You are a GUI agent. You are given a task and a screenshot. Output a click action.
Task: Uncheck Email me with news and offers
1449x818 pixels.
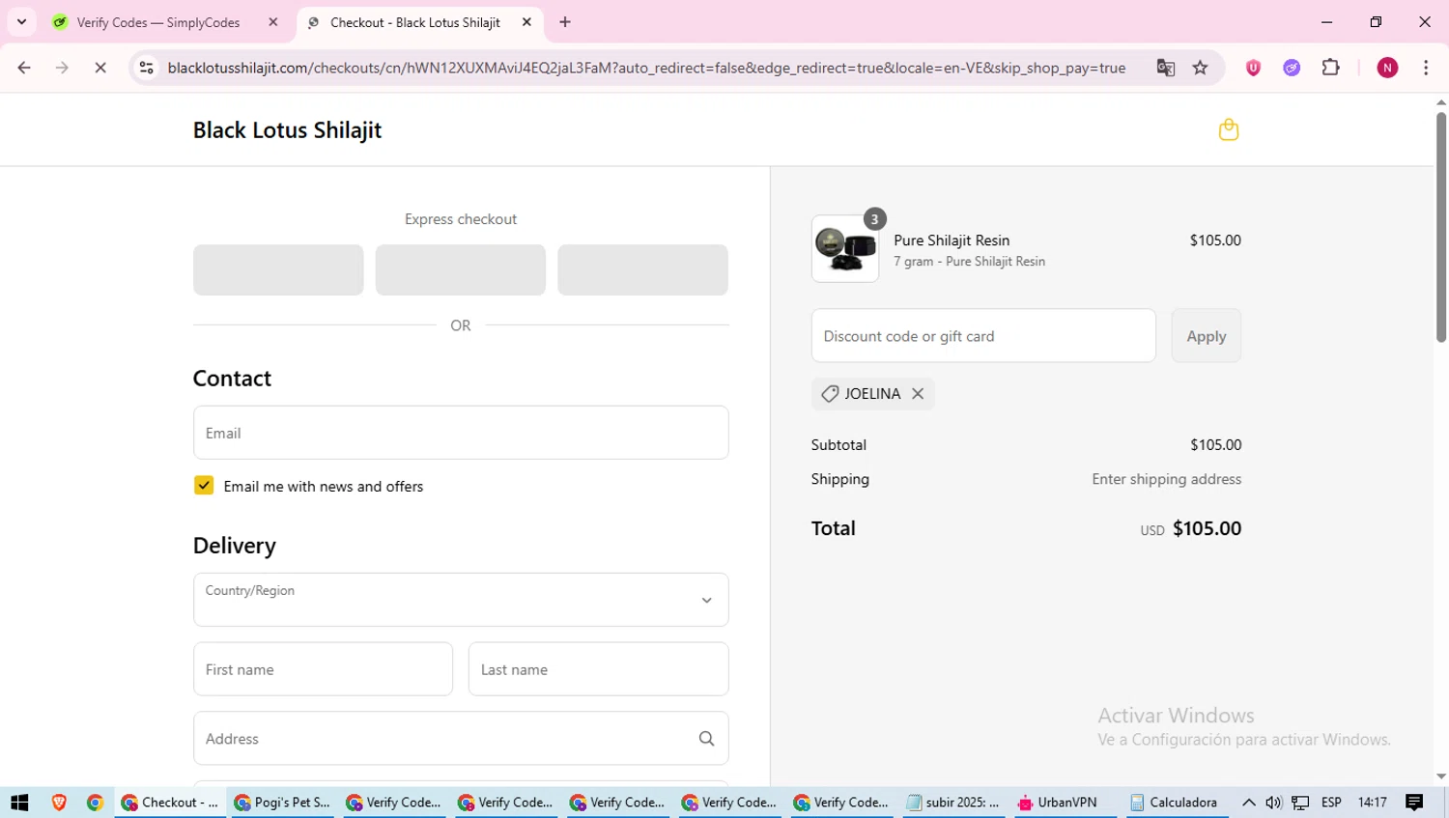coord(204,485)
